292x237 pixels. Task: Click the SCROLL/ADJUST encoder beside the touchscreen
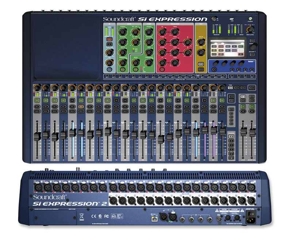254,46
